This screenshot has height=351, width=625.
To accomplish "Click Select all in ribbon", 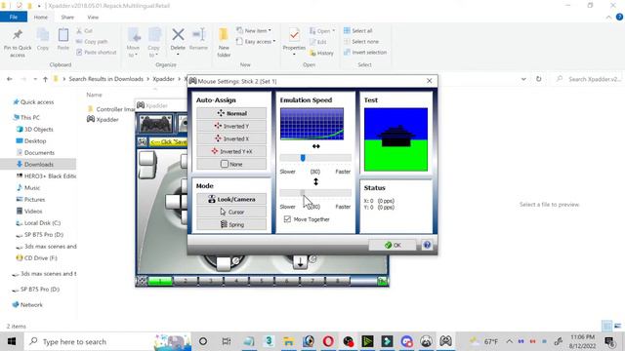I will (358, 30).
